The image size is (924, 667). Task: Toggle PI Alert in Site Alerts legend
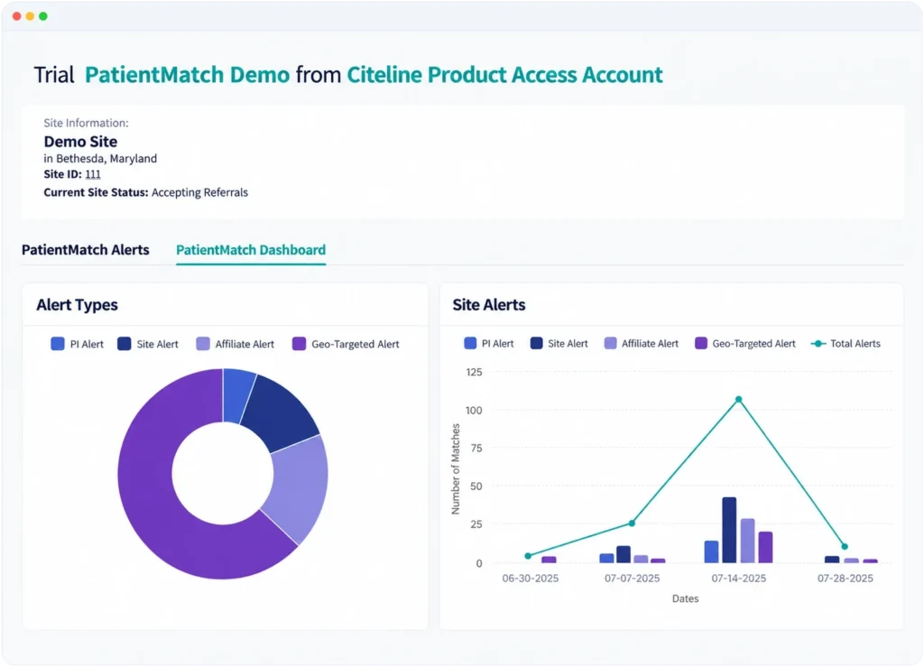click(x=489, y=344)
